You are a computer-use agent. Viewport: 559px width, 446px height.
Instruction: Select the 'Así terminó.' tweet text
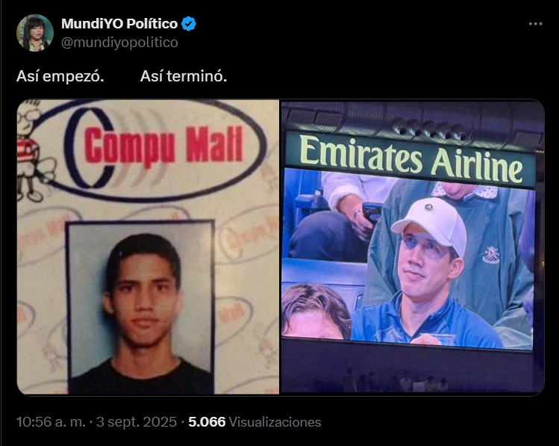[184, 76]
